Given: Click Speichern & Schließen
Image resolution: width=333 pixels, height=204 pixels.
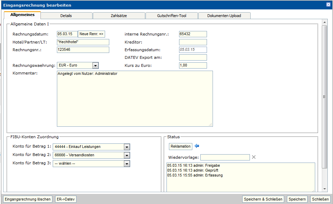Looking at the screenshot, I should 263,199.
